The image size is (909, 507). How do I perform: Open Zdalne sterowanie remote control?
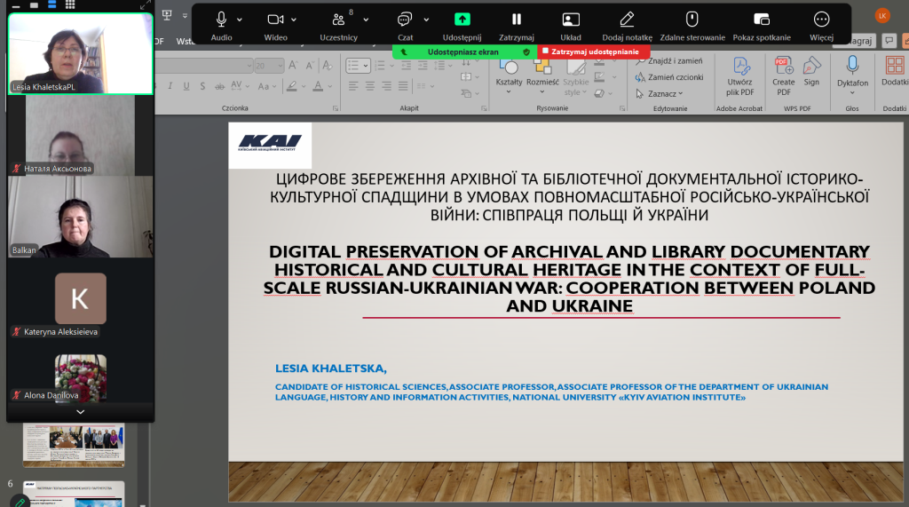click(692, 20)
